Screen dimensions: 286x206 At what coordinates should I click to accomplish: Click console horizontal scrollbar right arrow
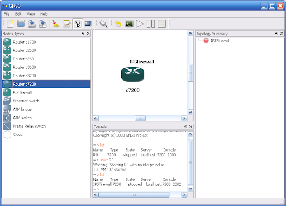tap(184, 195)
